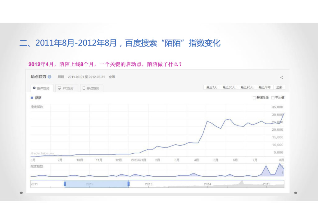Select the 最近7天 range button
The image size is (318, 224).
(x=212, y=87)
